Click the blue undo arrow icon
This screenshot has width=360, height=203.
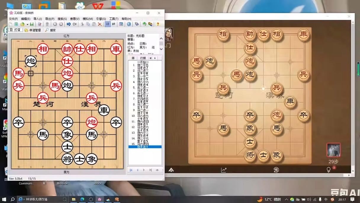pyautogui.click(x=68, y=24)
